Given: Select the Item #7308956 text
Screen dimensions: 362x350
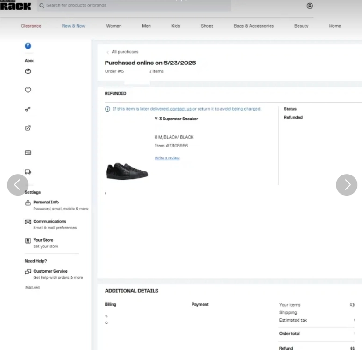Looking at the screenshot, I should tap(171, 146).
